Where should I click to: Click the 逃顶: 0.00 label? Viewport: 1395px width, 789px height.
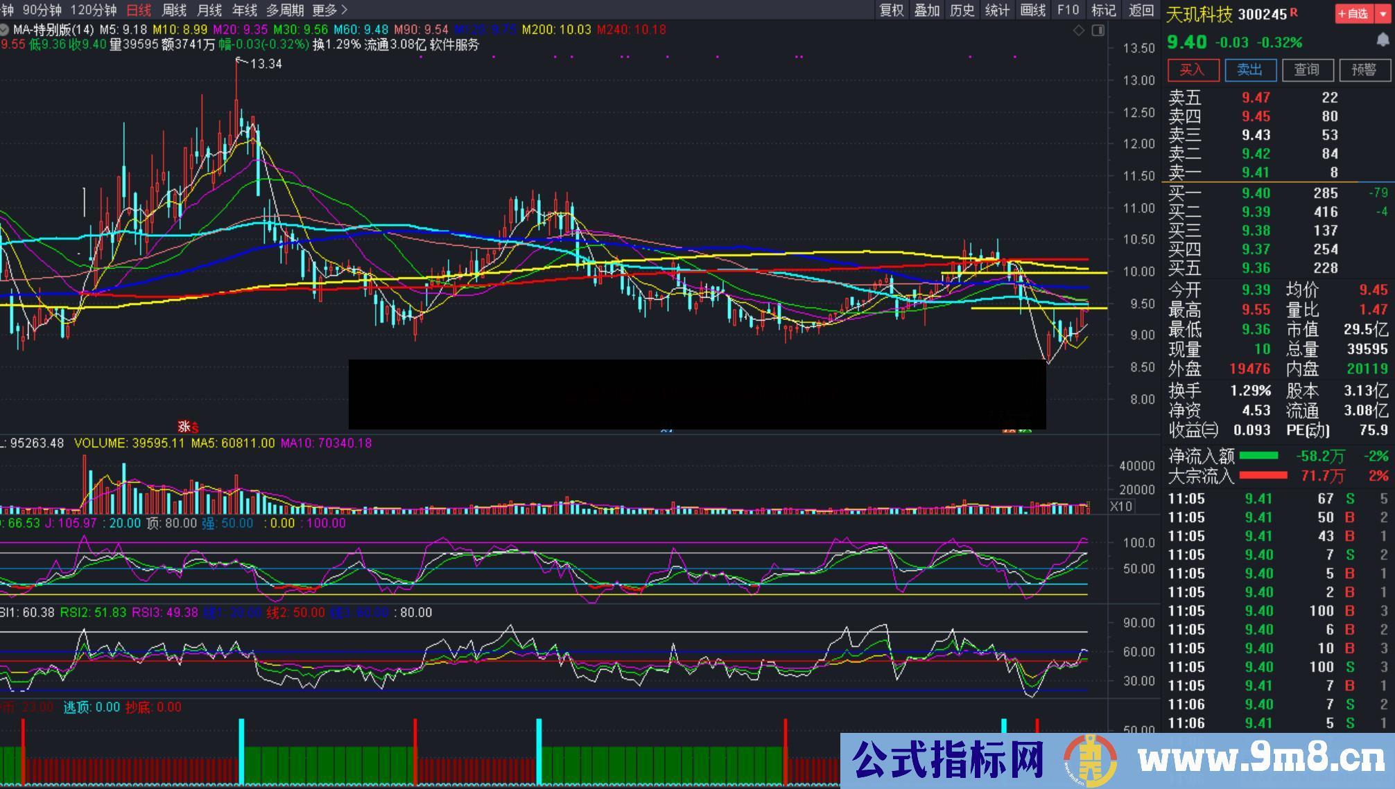pos(92,707)
